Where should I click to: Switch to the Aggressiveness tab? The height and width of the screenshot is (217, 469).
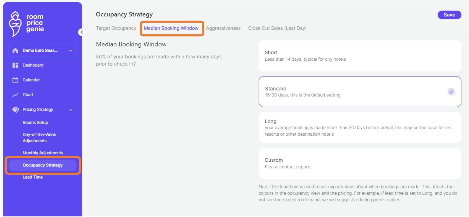[223, 28]
